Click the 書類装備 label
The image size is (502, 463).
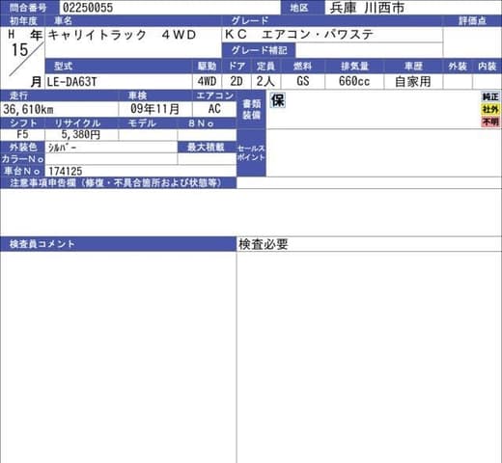coord(251,109)
